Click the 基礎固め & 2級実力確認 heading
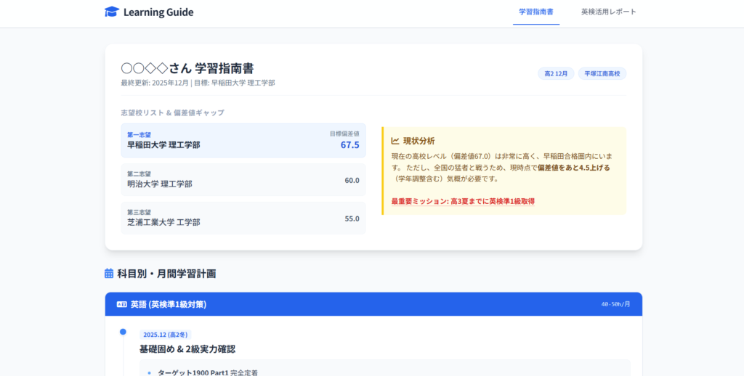744x376 pixels. click(x=187, y=349)
